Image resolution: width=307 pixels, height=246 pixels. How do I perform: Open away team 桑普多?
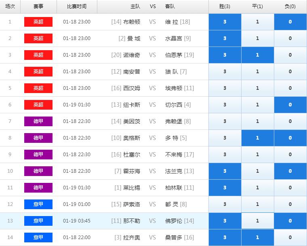tap(174, 237)
